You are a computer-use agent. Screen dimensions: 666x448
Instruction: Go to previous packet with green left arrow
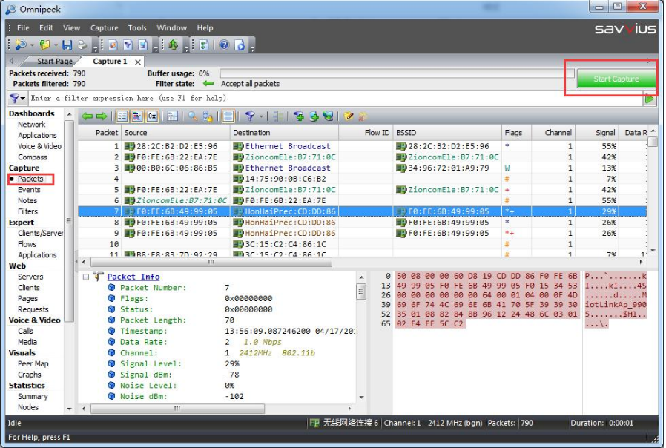(x=87, y=116)
